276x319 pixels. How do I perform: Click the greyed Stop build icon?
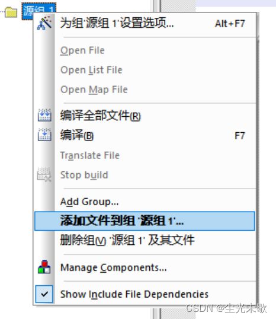44,174
